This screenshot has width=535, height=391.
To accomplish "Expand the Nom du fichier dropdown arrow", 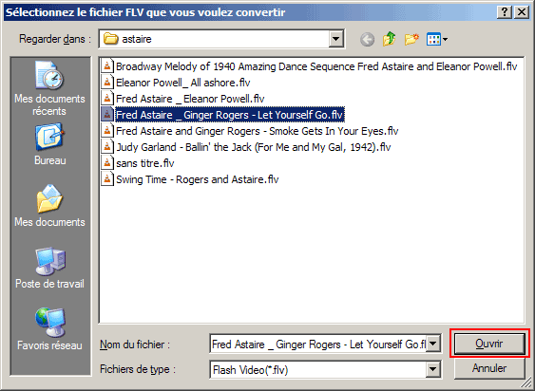I will 432,344.
